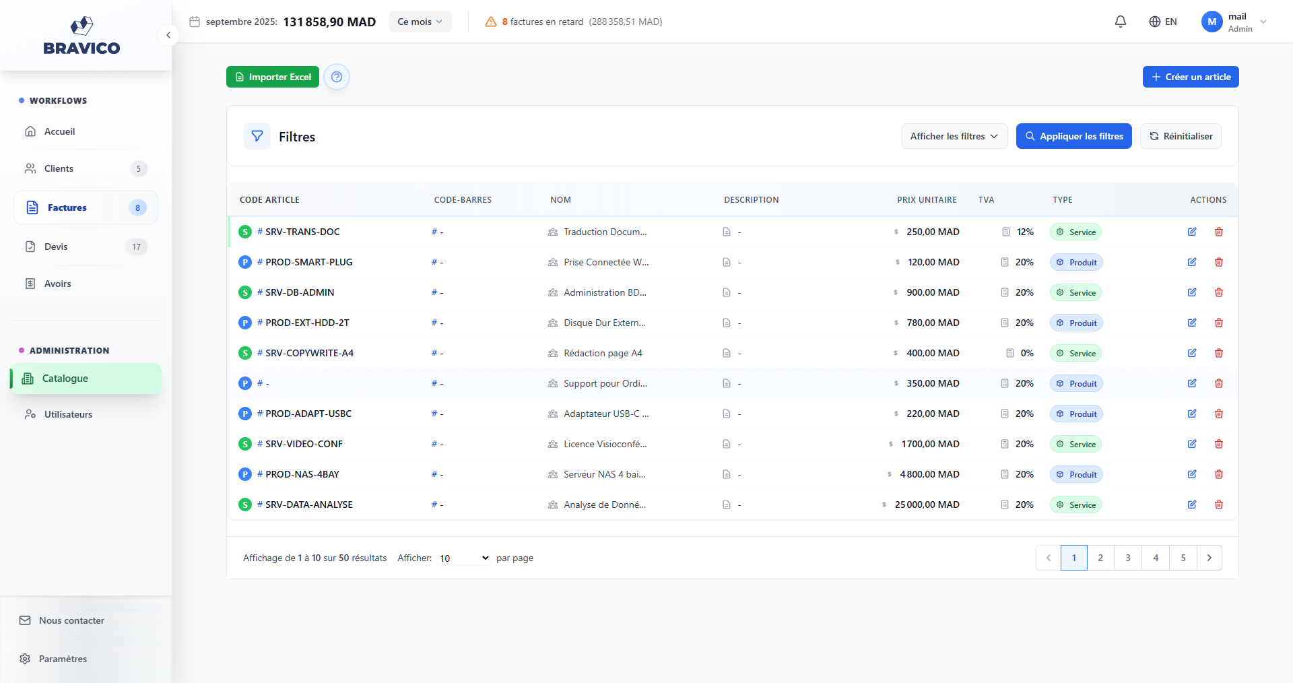Screen dimensions: 1293x683
Task: Delete the SRV-VIDEO-CONF article
Action: [x=1219, y=444]
